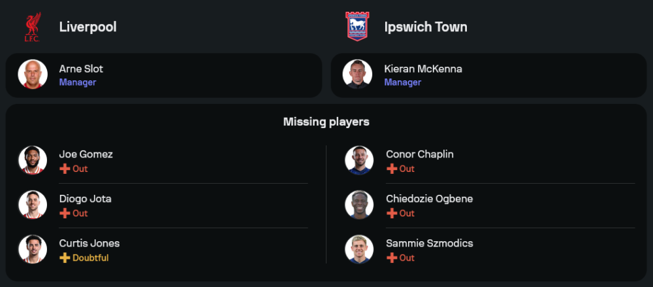
Task: Select the Kieran McKenna name link
Action: (x=422, y=69)
